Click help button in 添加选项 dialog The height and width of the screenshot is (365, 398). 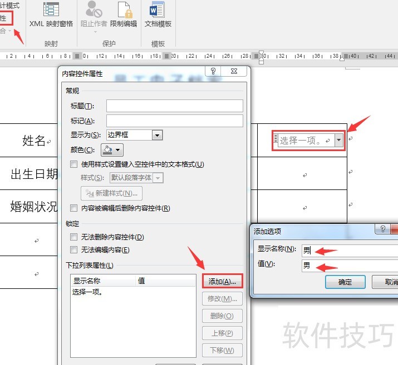click(x=383, y=229)
